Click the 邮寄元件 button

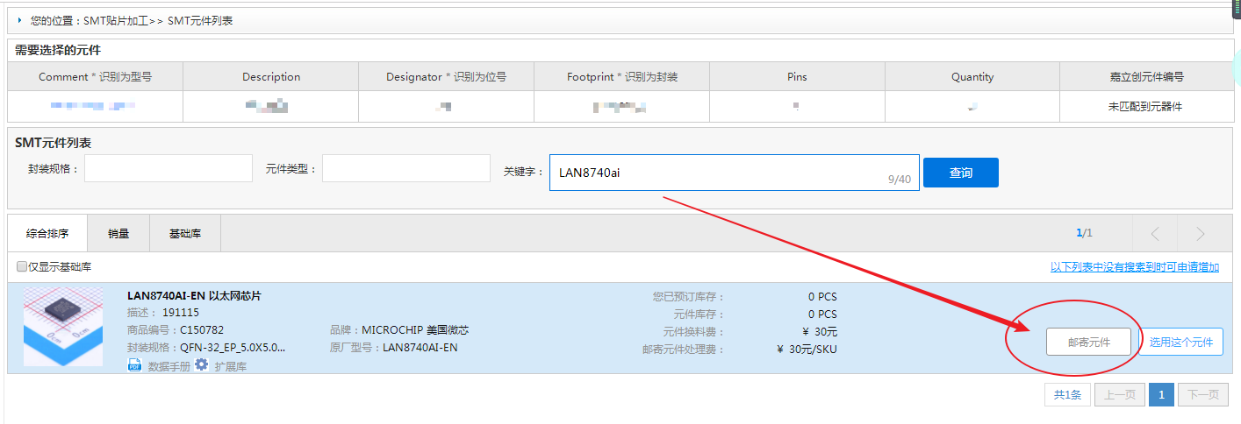1088,342
